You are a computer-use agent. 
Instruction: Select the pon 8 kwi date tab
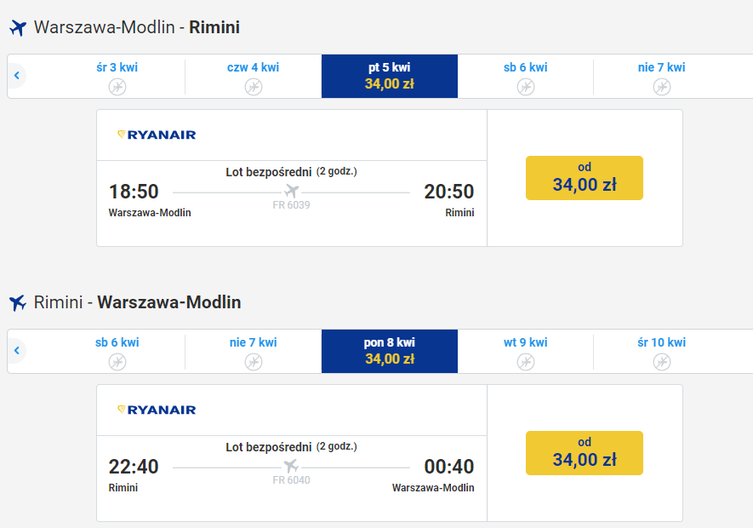390,351
